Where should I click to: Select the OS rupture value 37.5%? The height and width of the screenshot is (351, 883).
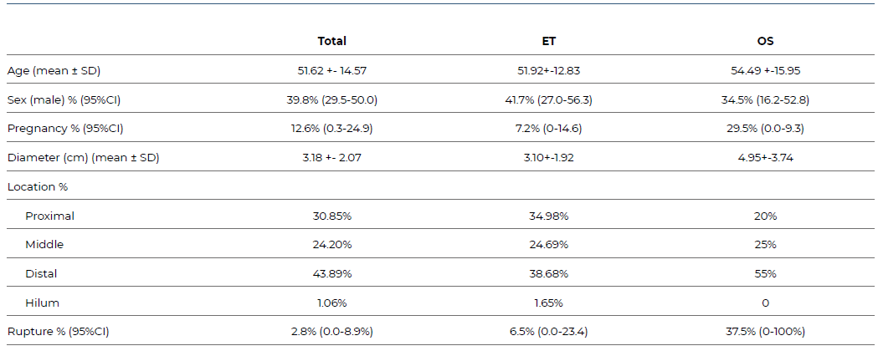pos(765,332)
